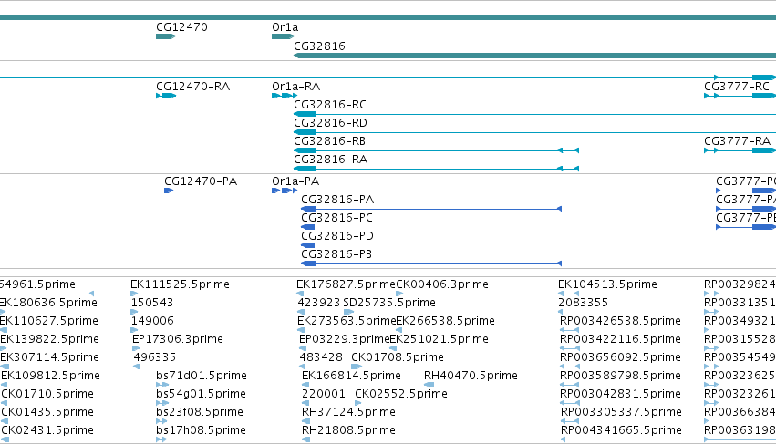
Task: Click the bs23f08.5prime EST label
Action: point(200,413)
